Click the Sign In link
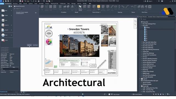The image size is (176, 99). [x=150, y=1]
